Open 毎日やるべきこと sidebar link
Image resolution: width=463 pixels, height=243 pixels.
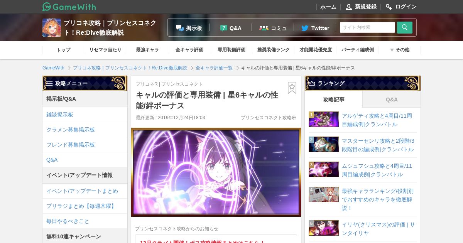point(85,221)
